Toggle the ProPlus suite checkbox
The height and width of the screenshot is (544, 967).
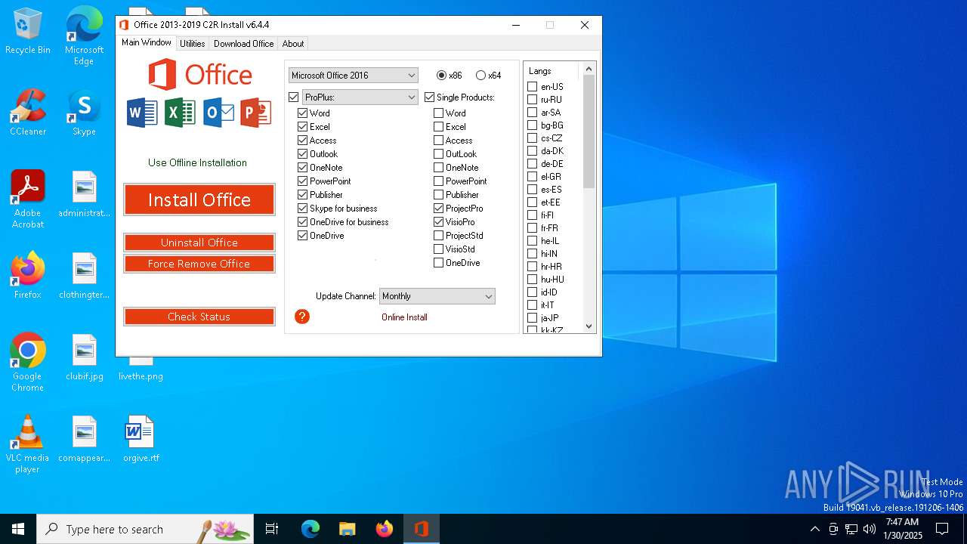[293, 97]
